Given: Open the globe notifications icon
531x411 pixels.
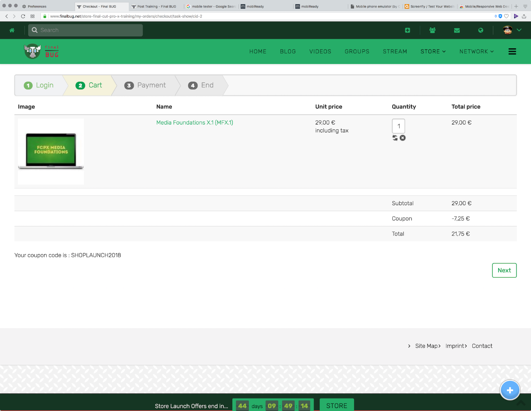Looking at the screenshot, I should coord(481,30).
